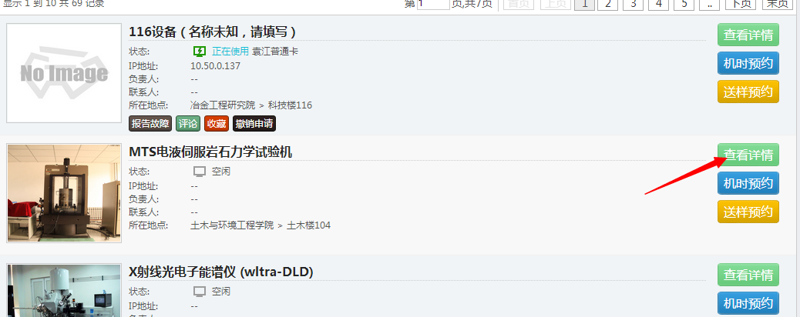View details of MTS电液伺服岩石力学试验机

pyautogui.click(x=748, y=155)
